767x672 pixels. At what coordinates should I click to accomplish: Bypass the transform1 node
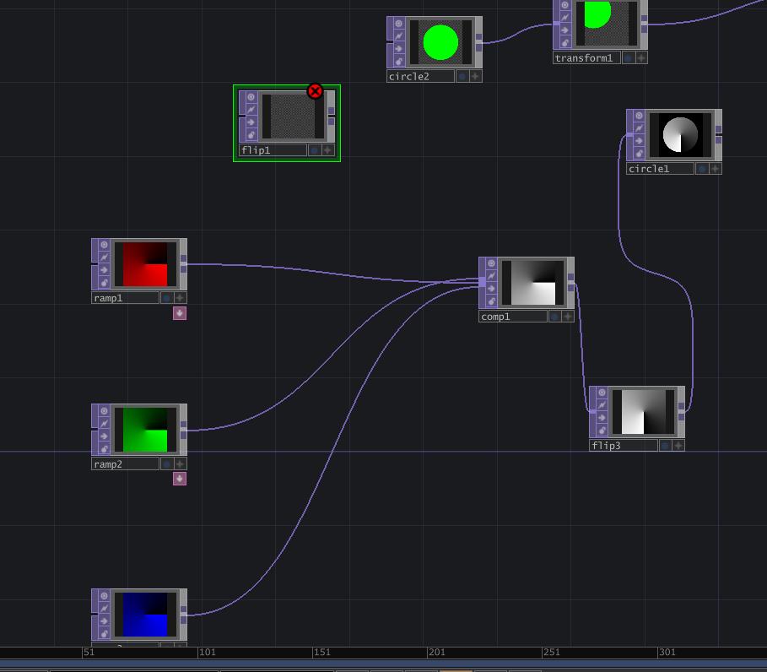tap(565, 30)
